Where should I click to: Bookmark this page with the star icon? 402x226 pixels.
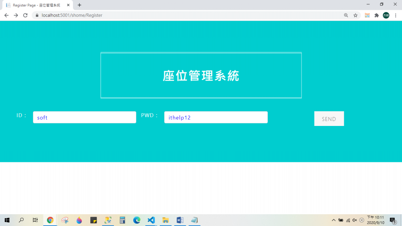click(355, 15)
